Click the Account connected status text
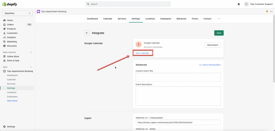 [153, 47]
